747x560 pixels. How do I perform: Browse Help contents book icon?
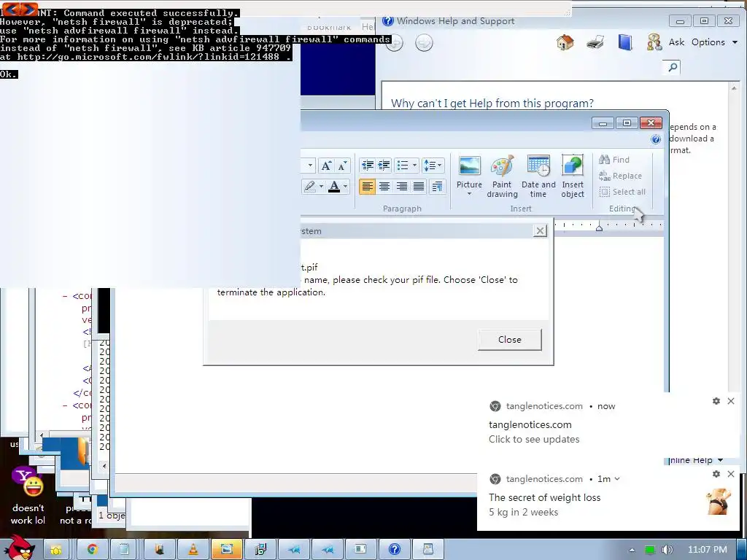[625, 42]
